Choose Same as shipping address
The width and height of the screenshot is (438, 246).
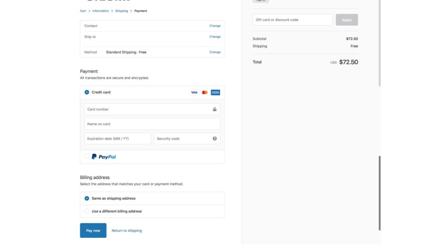(87, 198)
